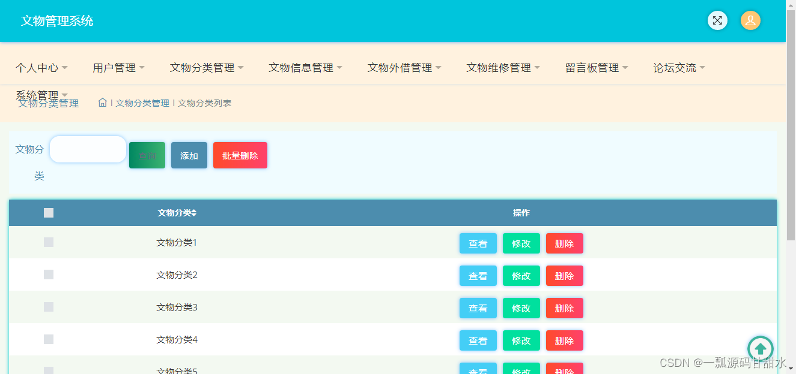Image resolution: width=796 pixels, height=374 pixels.
Task: Expand the 文物信息管理 dropdown menu
Action: (305, 68)
